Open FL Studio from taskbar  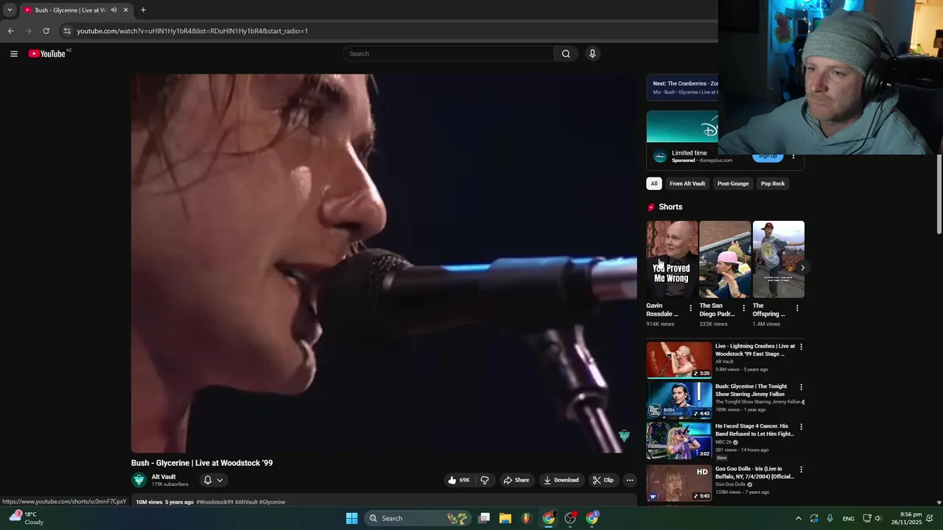526,518
